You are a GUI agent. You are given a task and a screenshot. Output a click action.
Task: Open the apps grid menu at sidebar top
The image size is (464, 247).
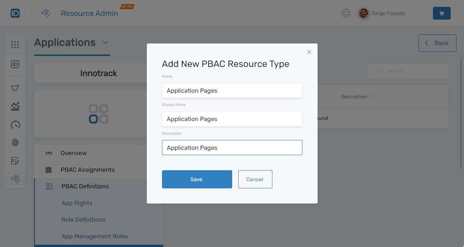point(15,44)
